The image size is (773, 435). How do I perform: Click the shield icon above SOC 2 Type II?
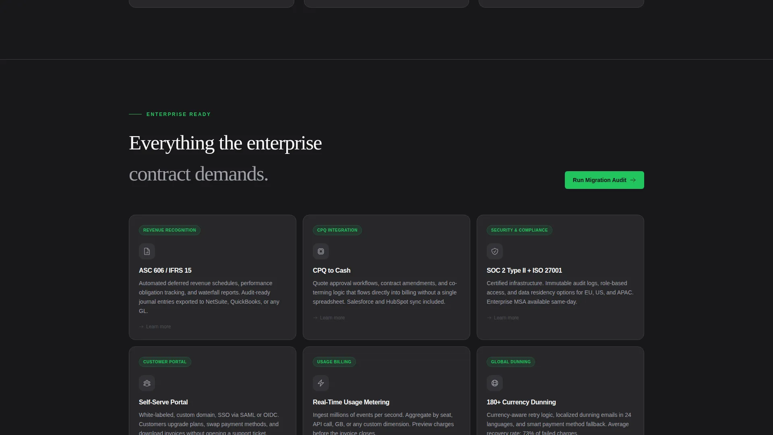tap(495, 251)
